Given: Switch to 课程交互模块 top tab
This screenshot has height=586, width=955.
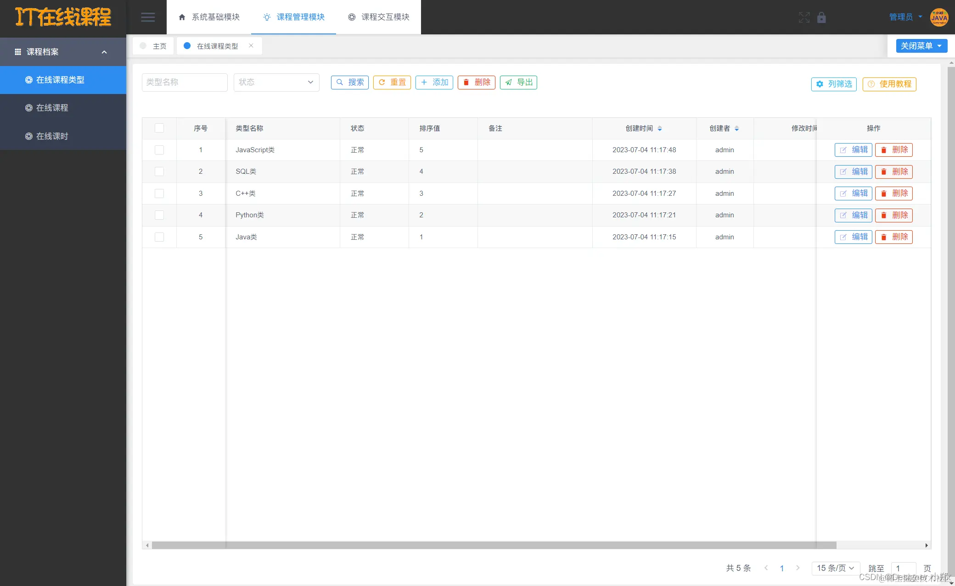Looking at the screenshot, I should click(x=379, y=17).
